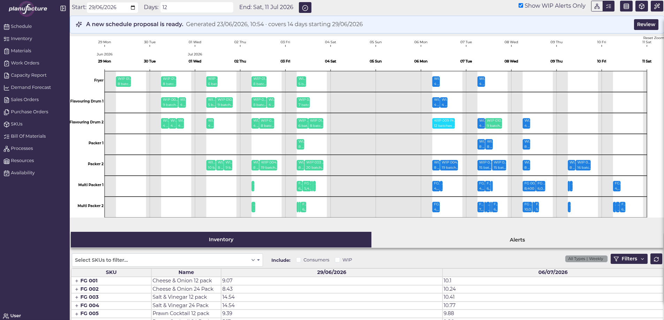The width and height of the screenshot is (664, 320).
Task: Click the User profile icon
Action: tap(6, 316)
